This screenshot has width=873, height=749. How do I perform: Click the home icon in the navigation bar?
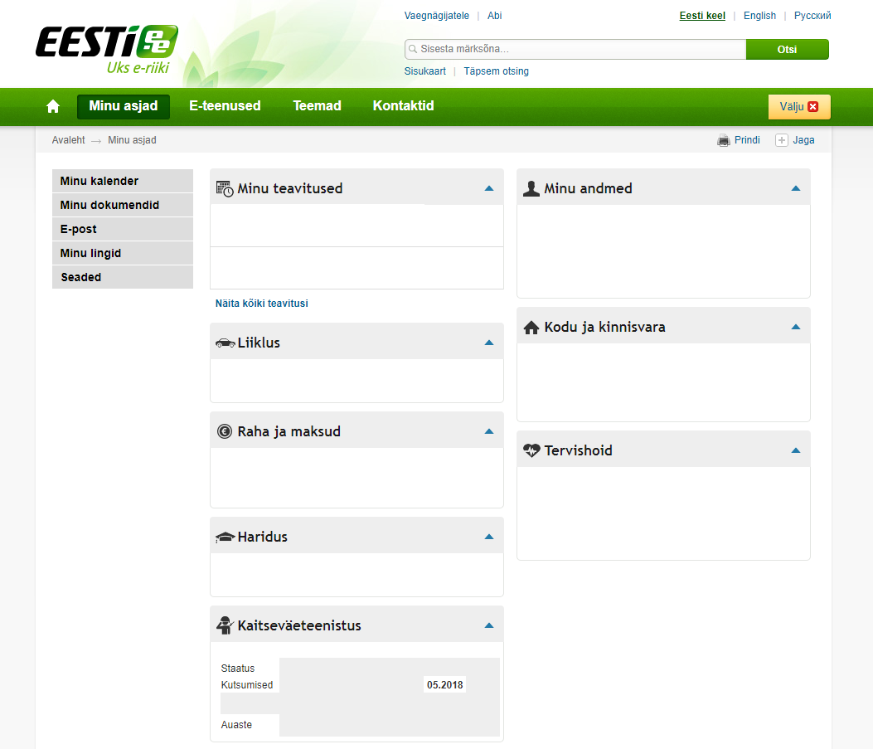pyautogui.click(x=53, y=106)
